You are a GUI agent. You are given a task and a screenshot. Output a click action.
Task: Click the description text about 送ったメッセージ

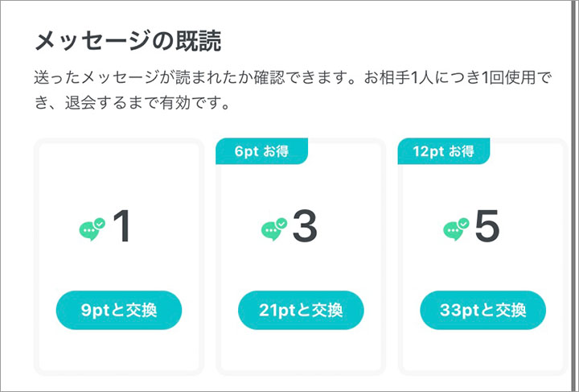[x=293, y=90]
